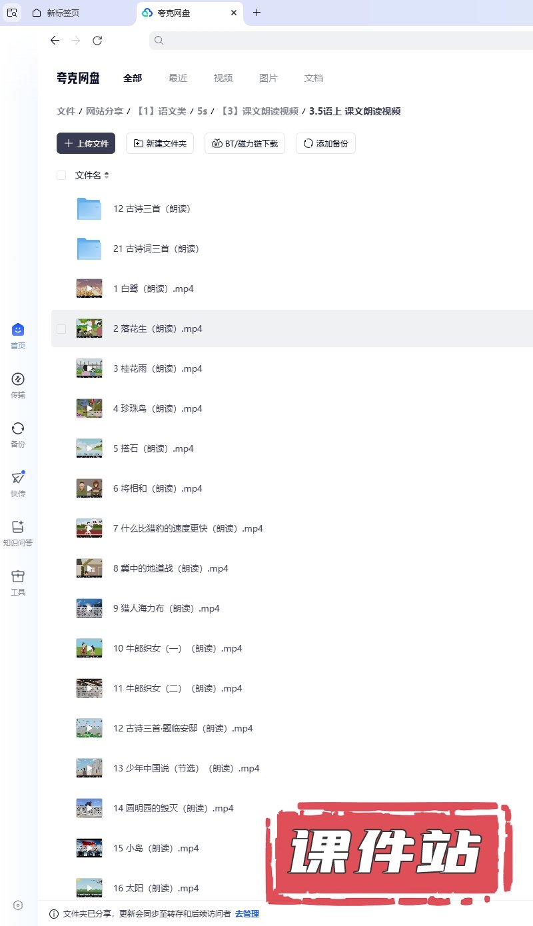Image resolution: width=533 pixels, height=926 pixels.
Task: Open the 21 古诗词三首（朗读）folder
Action: [157, 248]
